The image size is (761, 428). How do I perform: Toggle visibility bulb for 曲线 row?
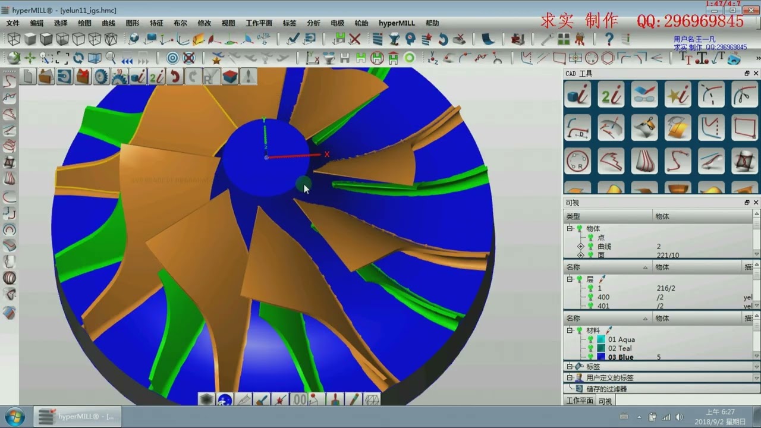591,246
